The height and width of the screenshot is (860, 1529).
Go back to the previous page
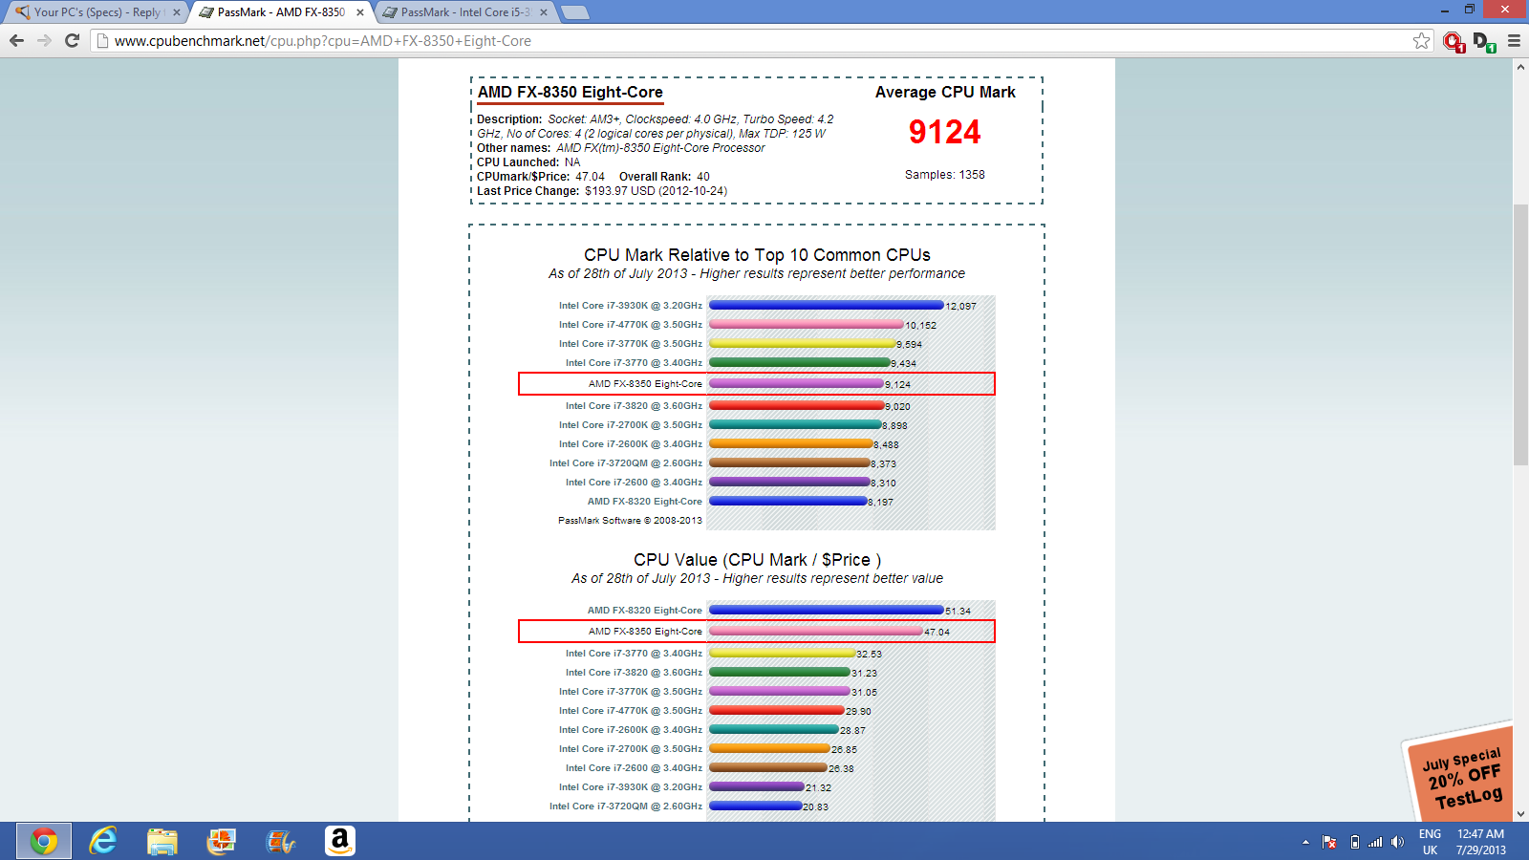16,40
